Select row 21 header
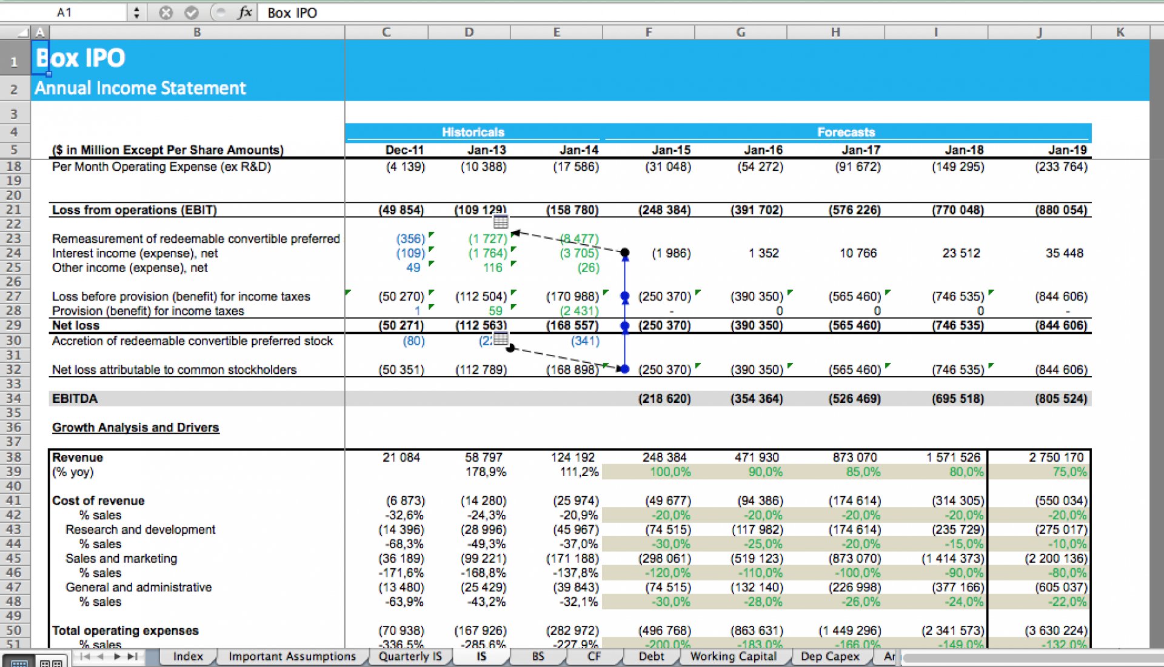Viewport: 1164px width, 667px height. click(15, 210)
